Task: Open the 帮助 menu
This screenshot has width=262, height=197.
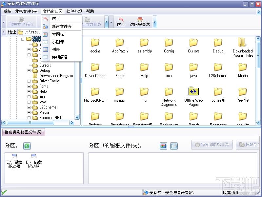Action: click(x=90, y=11)
